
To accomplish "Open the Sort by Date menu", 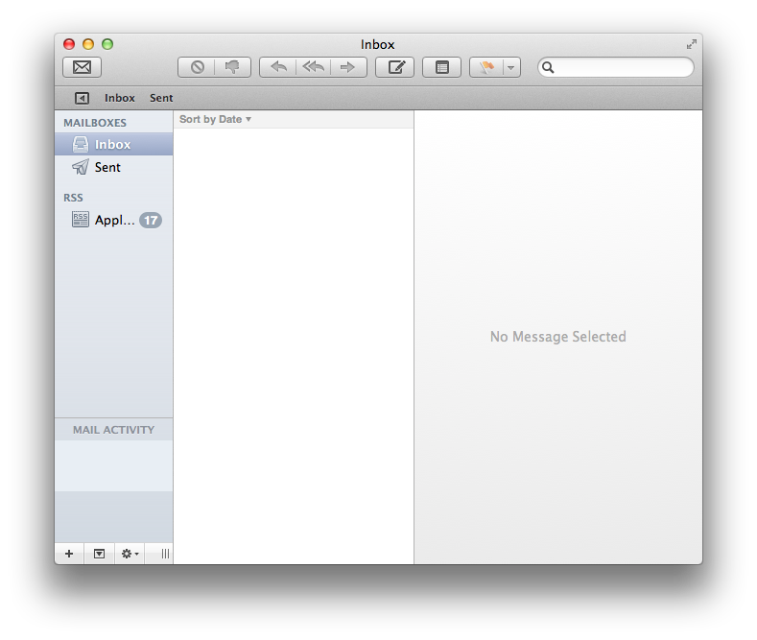I will pyautogui.click(x=215, y=119).
